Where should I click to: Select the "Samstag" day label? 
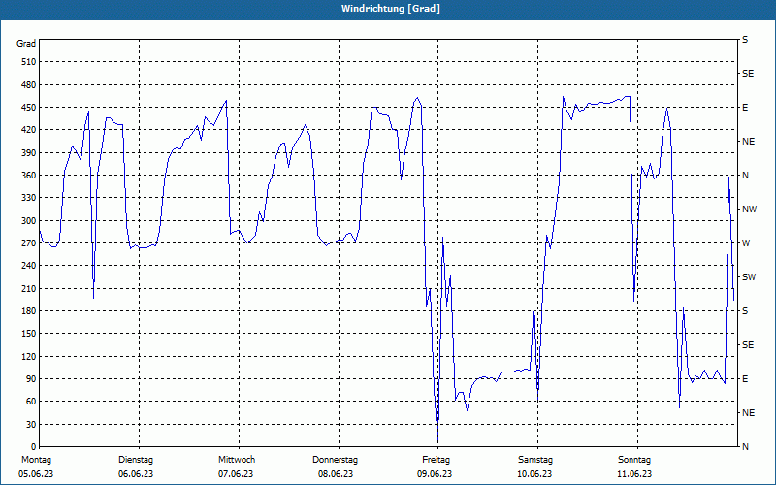[x=535, y=460]
